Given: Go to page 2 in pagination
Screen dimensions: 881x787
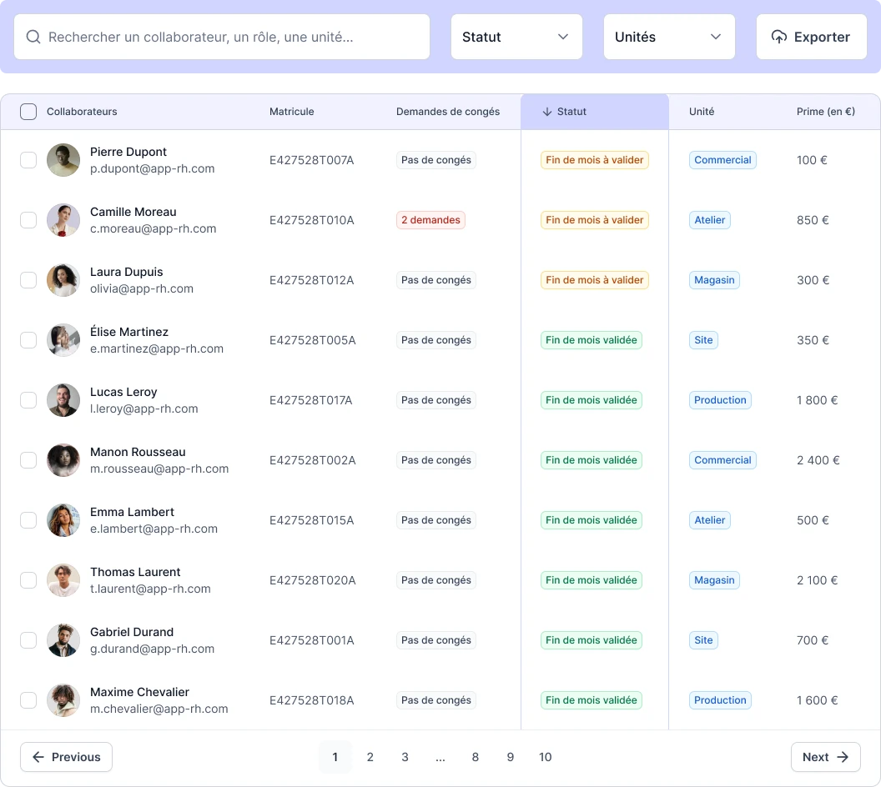Looking at the screenshot, I should point(370,757).
